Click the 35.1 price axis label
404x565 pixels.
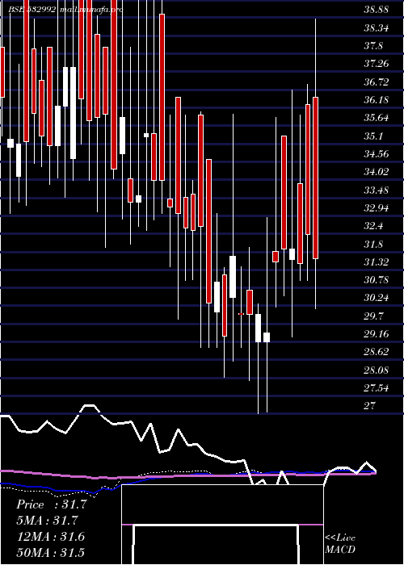point(373,136)
